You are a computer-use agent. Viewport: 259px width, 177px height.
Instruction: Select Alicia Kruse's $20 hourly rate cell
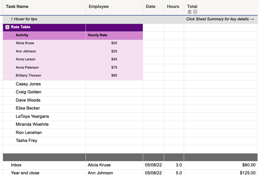pyautogui.click(x=114, y=43)
